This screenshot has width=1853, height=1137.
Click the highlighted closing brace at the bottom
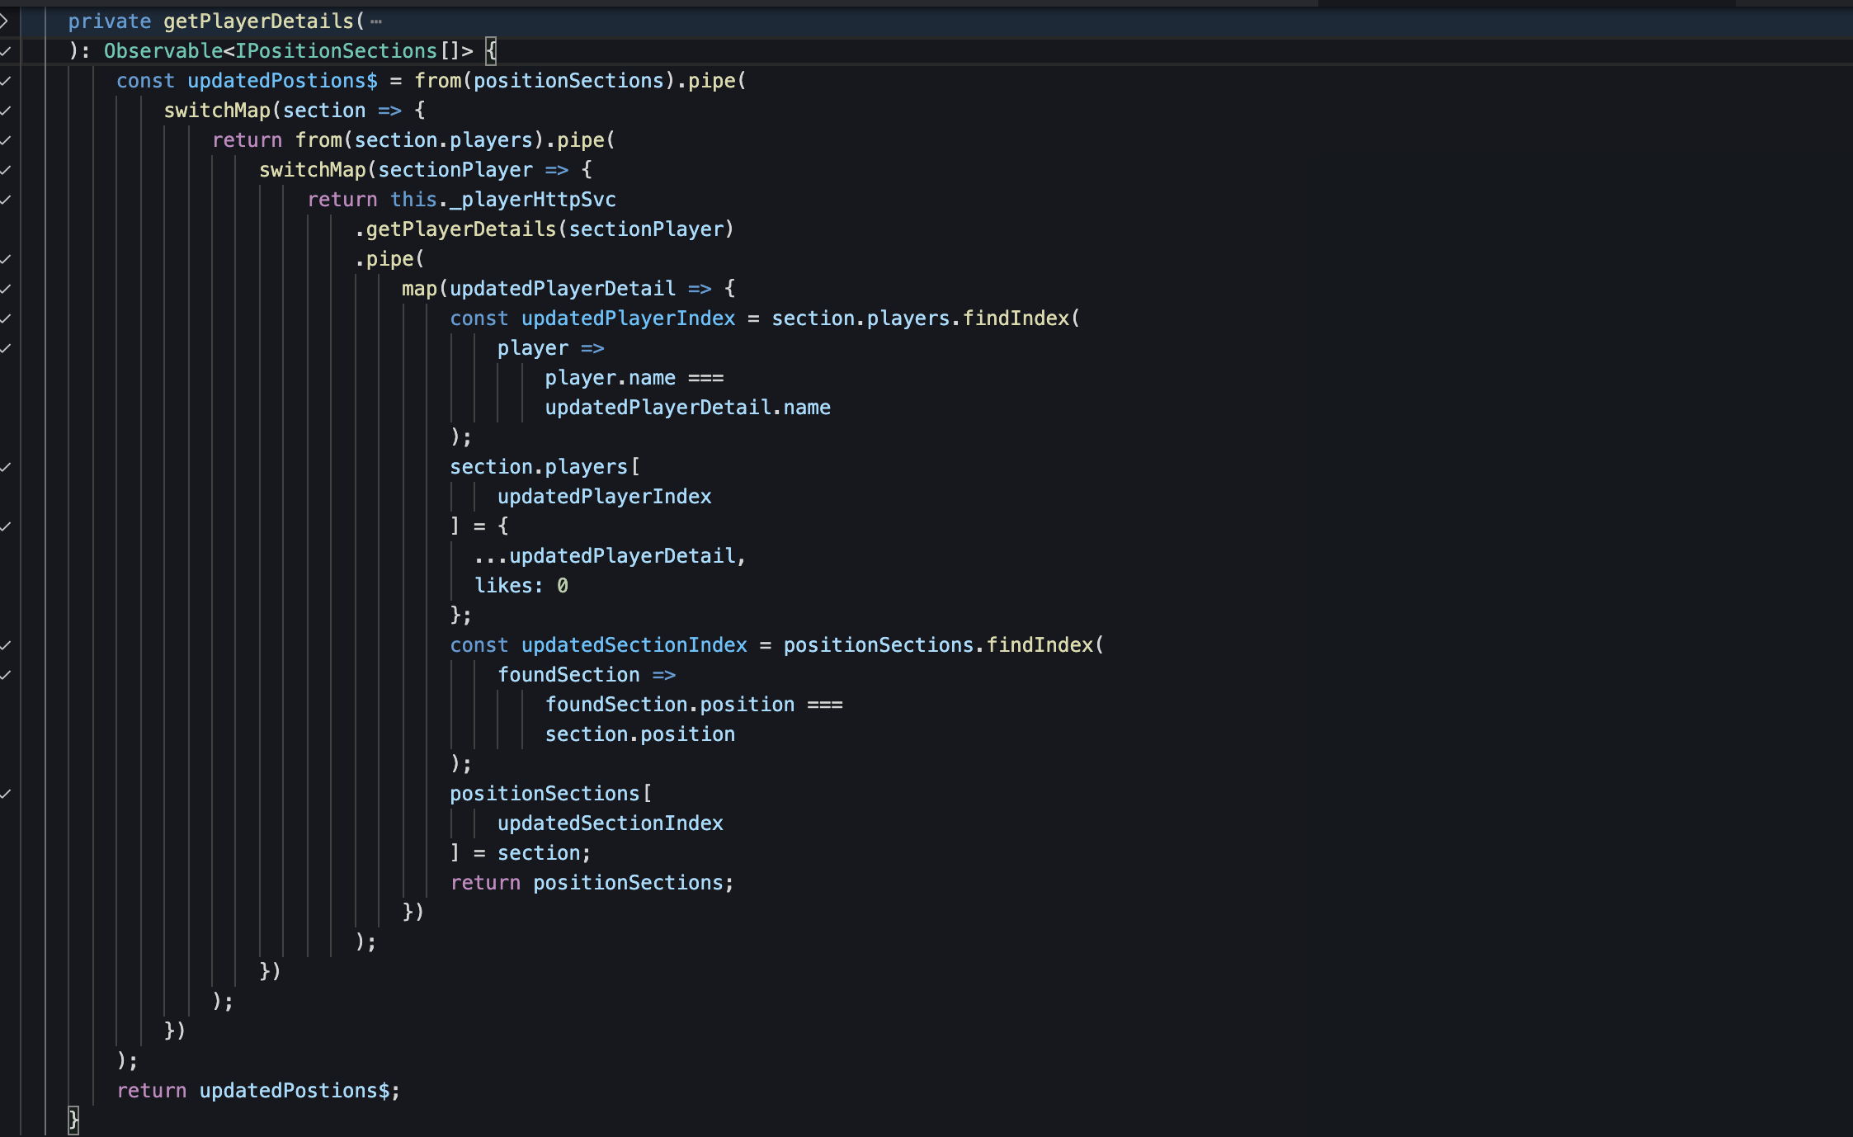pyautogui.click(x=73, y=1120)
